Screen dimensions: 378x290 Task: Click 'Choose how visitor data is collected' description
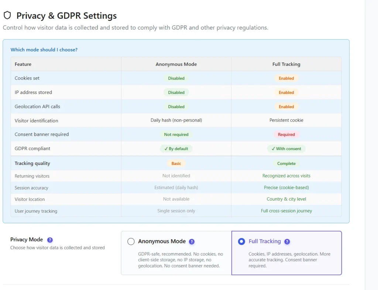click(57, 248)
